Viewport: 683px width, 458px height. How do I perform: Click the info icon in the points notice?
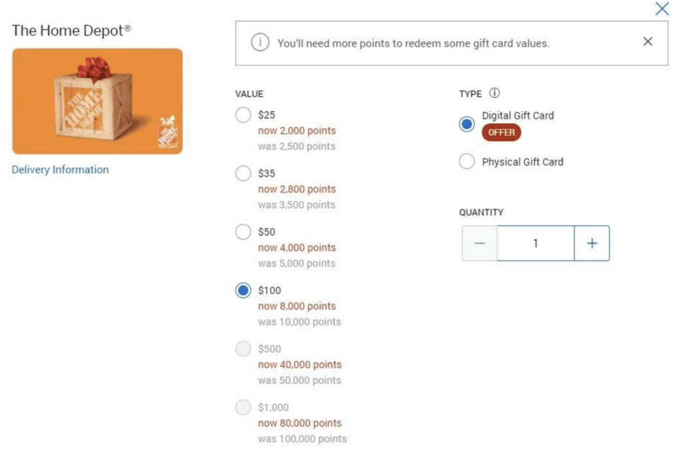pos(259,43)
